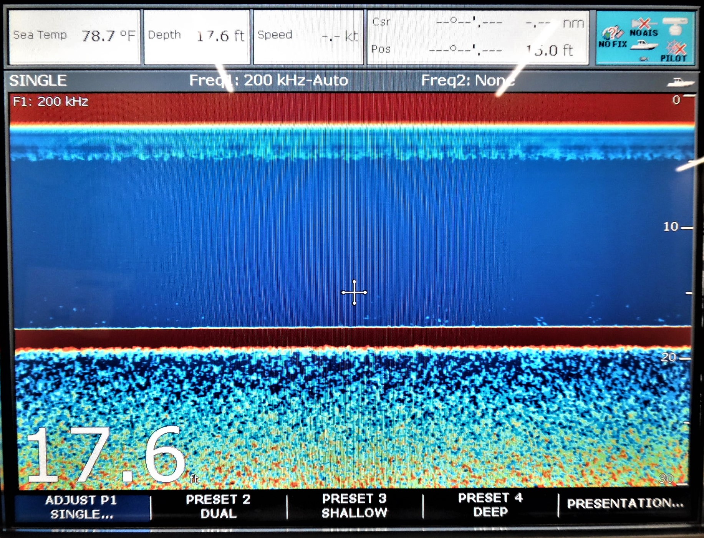Tap the boat icon on the sonar title bar
704x538 pixels.
[x=681, y=82]
